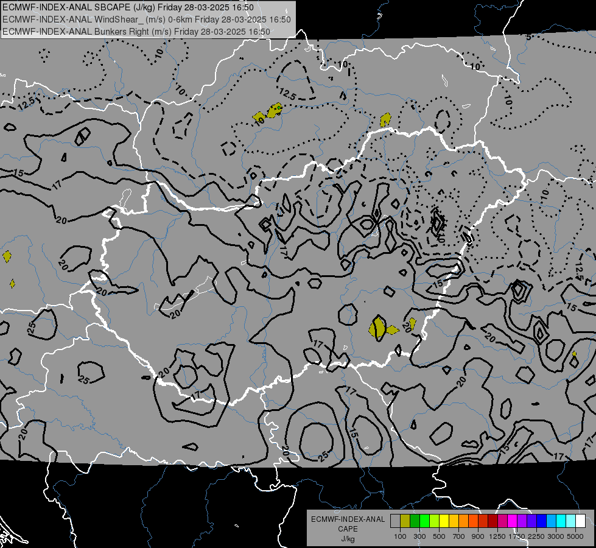Image resolution: width=596 pixels, height=548 pixels.
Task: Click the Bunkers Right (m/s) title line
Action: [x=136, y=32]
